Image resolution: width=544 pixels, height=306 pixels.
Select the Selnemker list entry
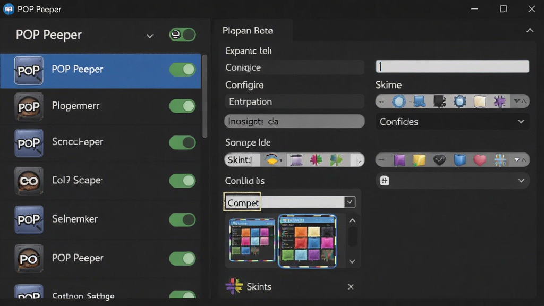coord(100,219)
